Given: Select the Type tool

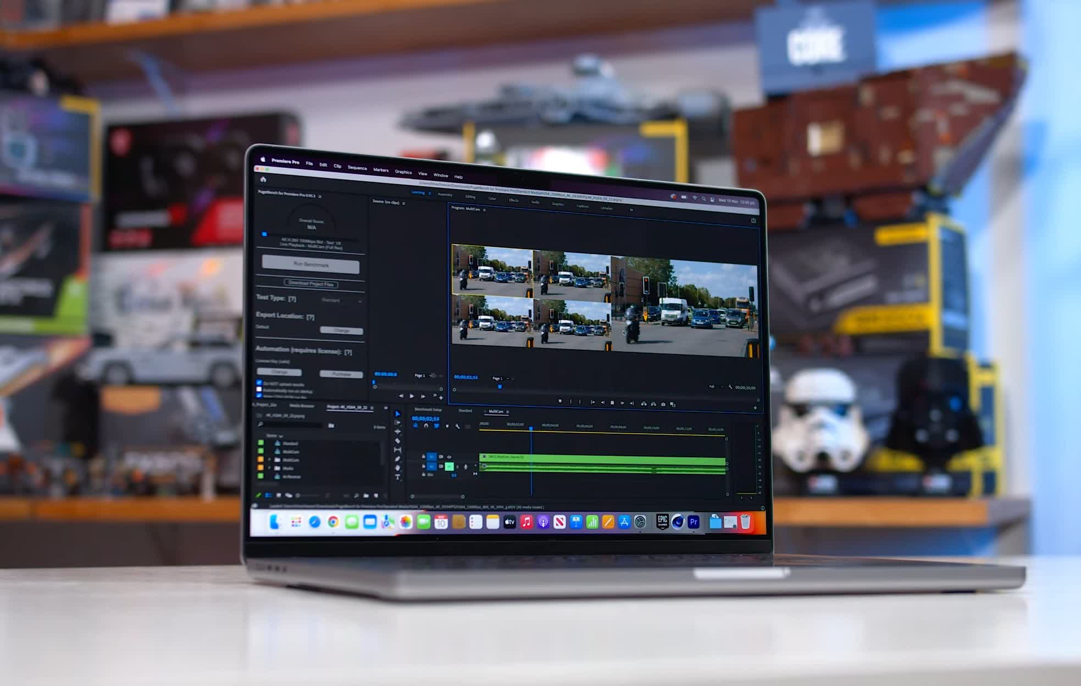Looking at the screenshot, I should click(397, 477).
